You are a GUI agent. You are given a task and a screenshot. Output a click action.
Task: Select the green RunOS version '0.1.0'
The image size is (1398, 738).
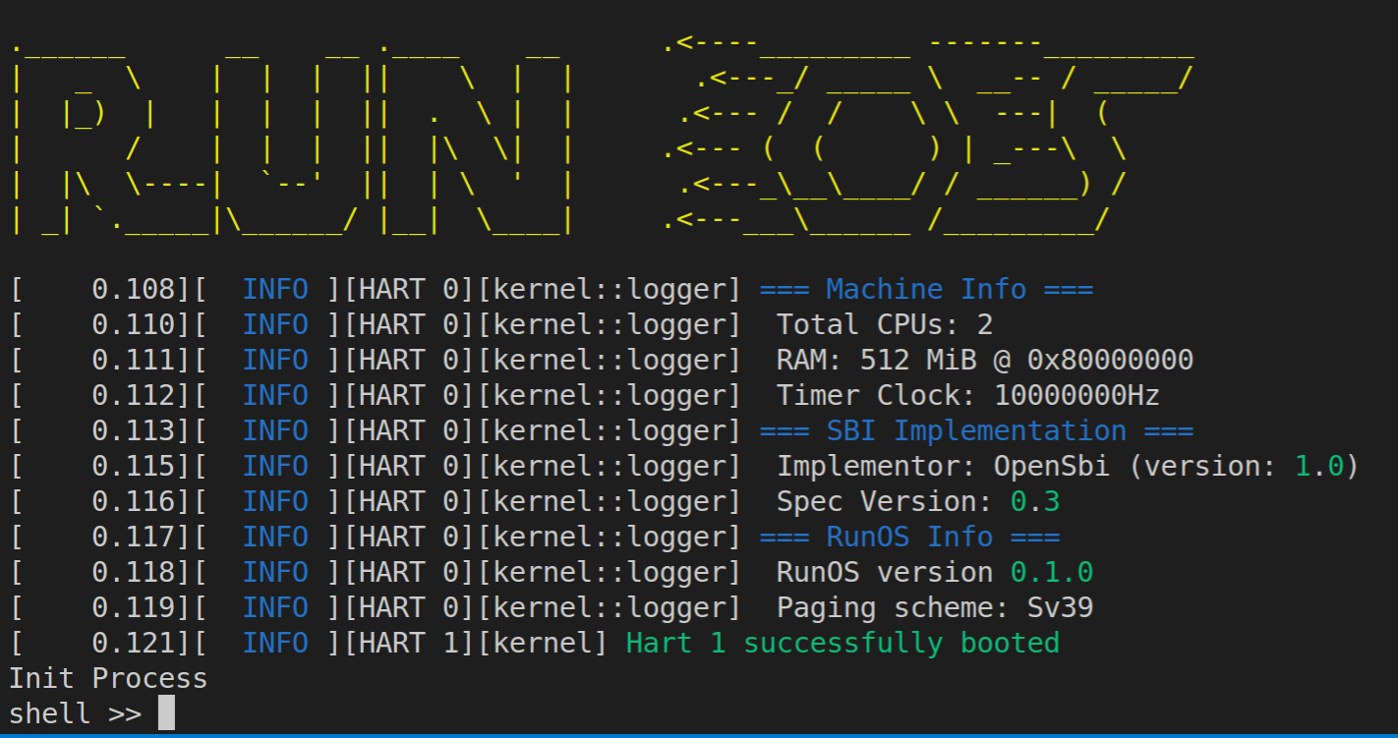point(1052,572)
